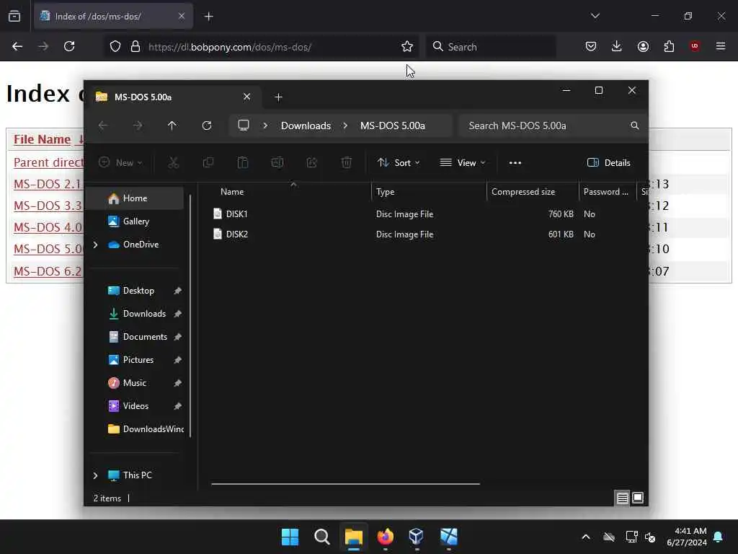
Task: Open Firefox account icon
Action: (643, 46)
